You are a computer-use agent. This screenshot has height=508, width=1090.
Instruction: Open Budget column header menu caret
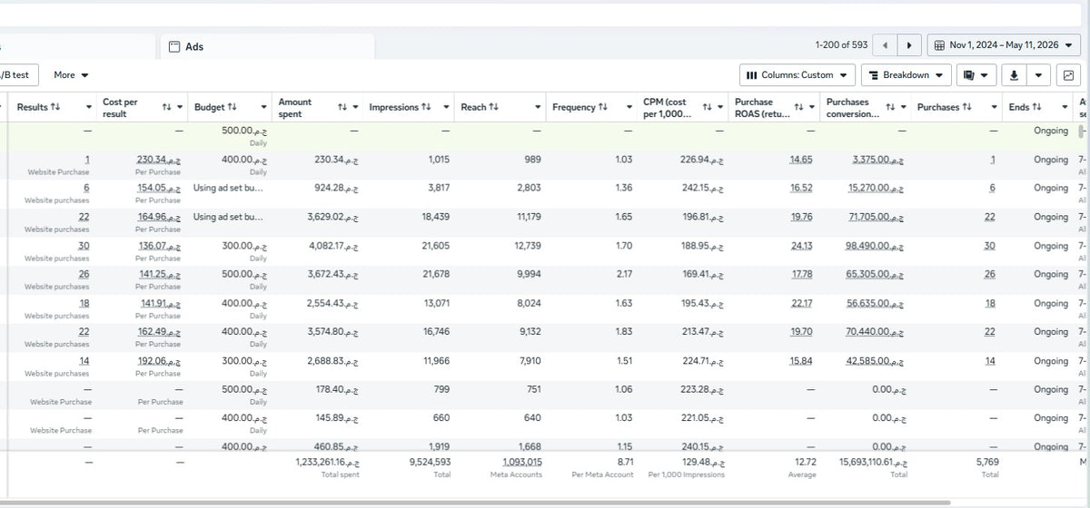click(x=264, y=108)
